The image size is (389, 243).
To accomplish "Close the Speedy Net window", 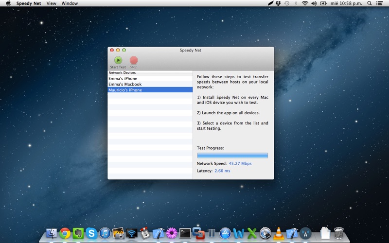I will pyautogui.click(x=112, y=50).
